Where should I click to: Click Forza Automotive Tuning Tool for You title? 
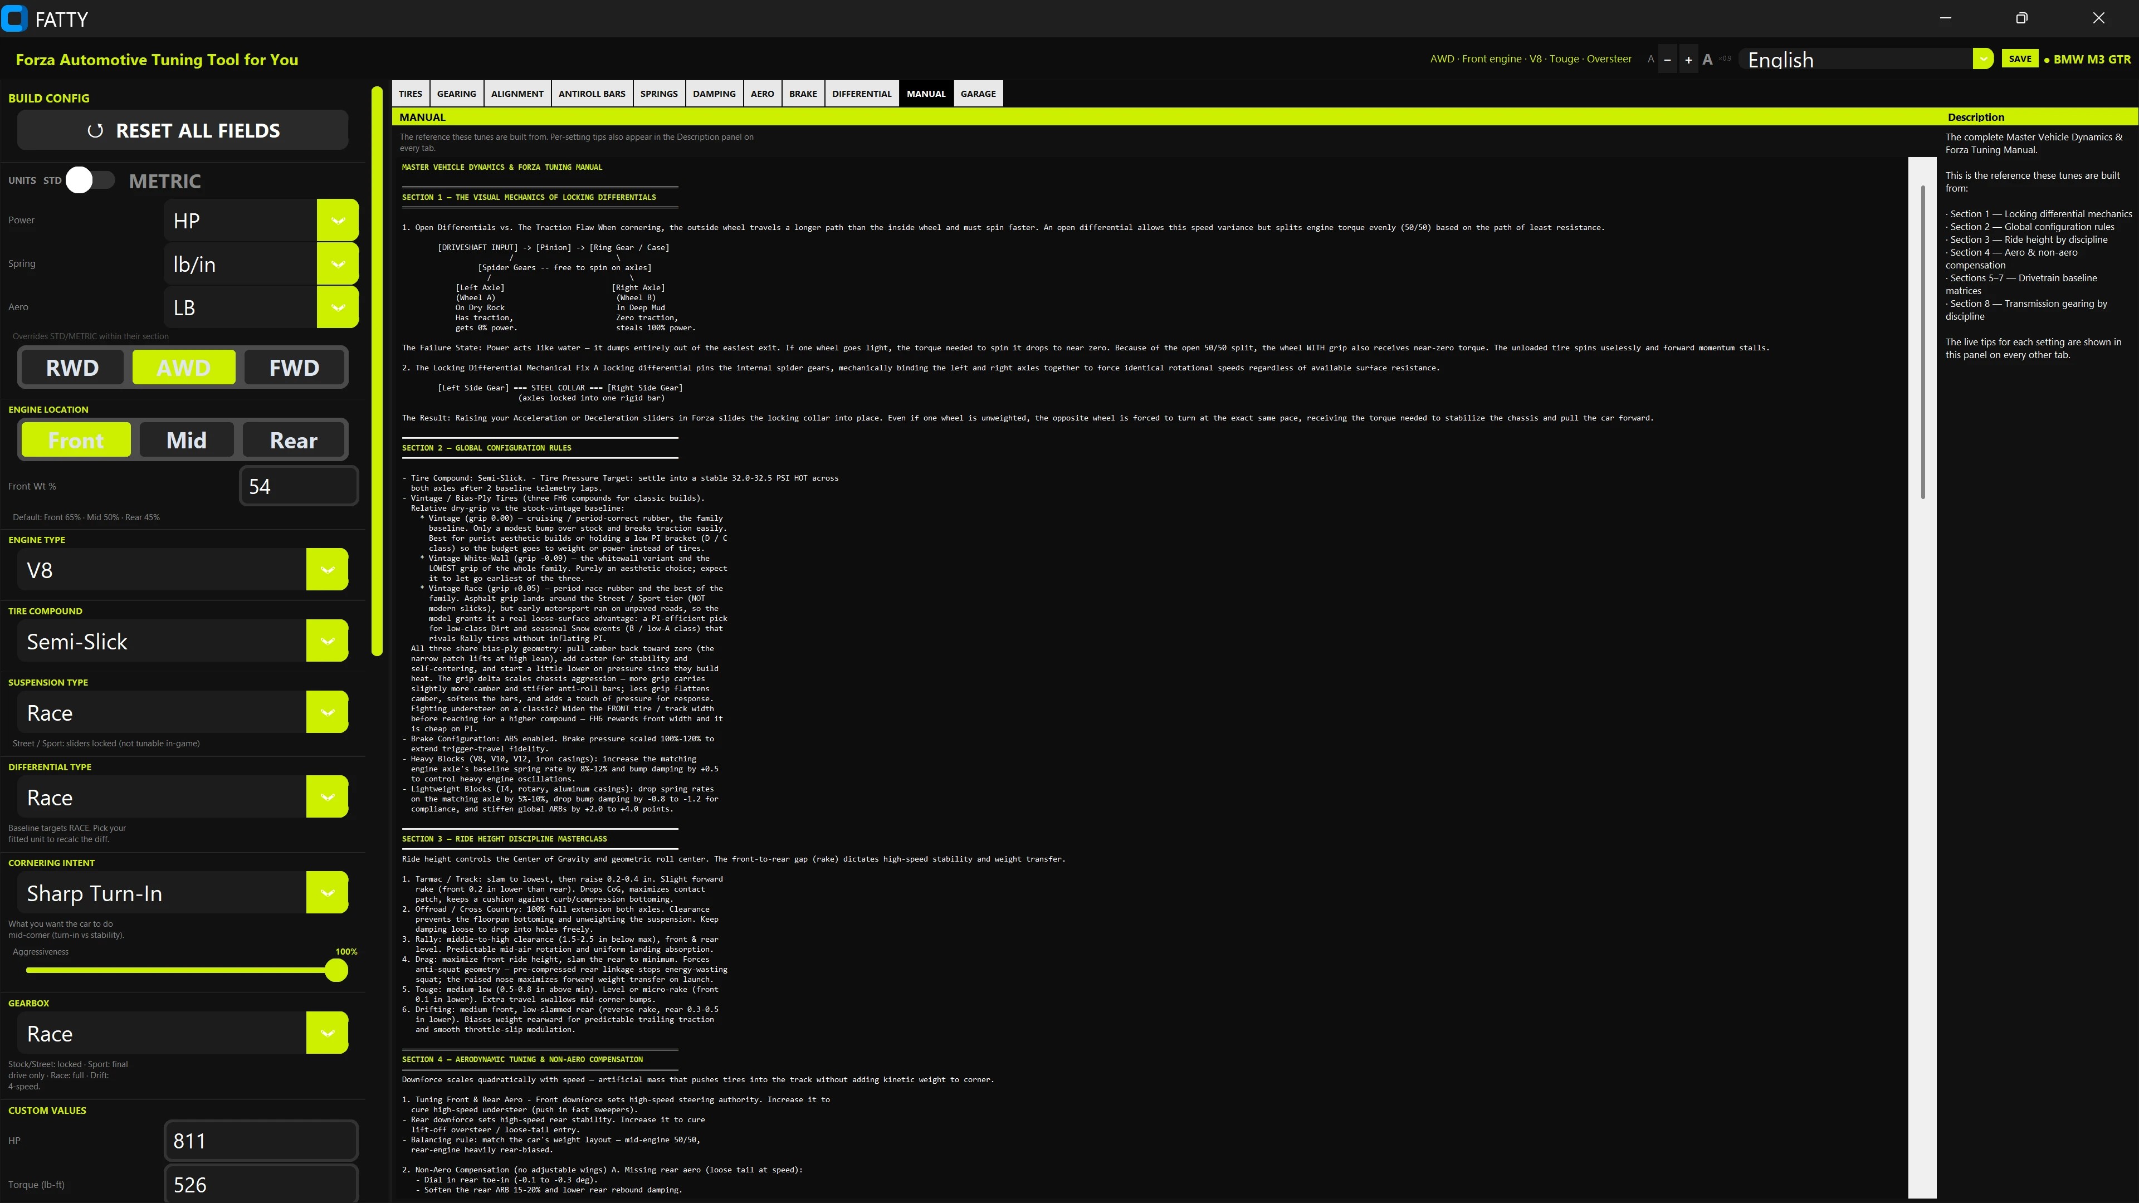click(x=157, y=60)
